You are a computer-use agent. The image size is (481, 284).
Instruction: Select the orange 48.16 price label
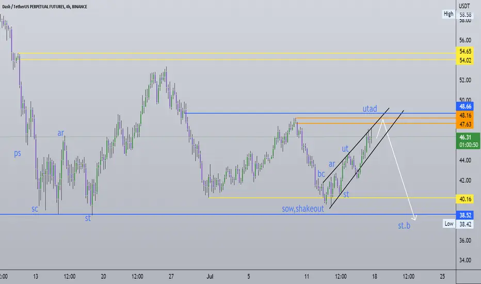click(465, 116)
